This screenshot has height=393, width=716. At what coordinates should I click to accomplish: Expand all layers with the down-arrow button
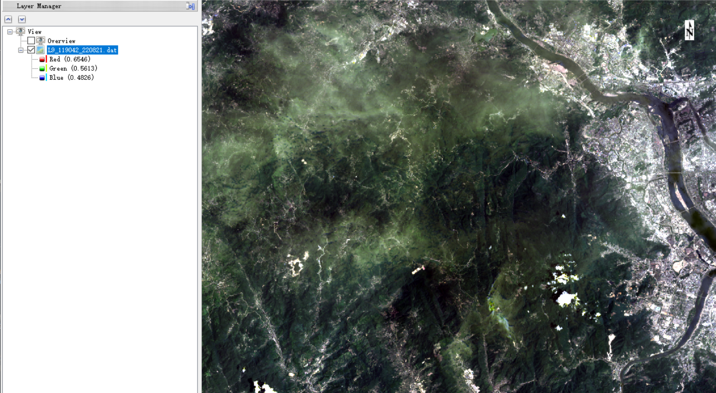coord(22,19)
